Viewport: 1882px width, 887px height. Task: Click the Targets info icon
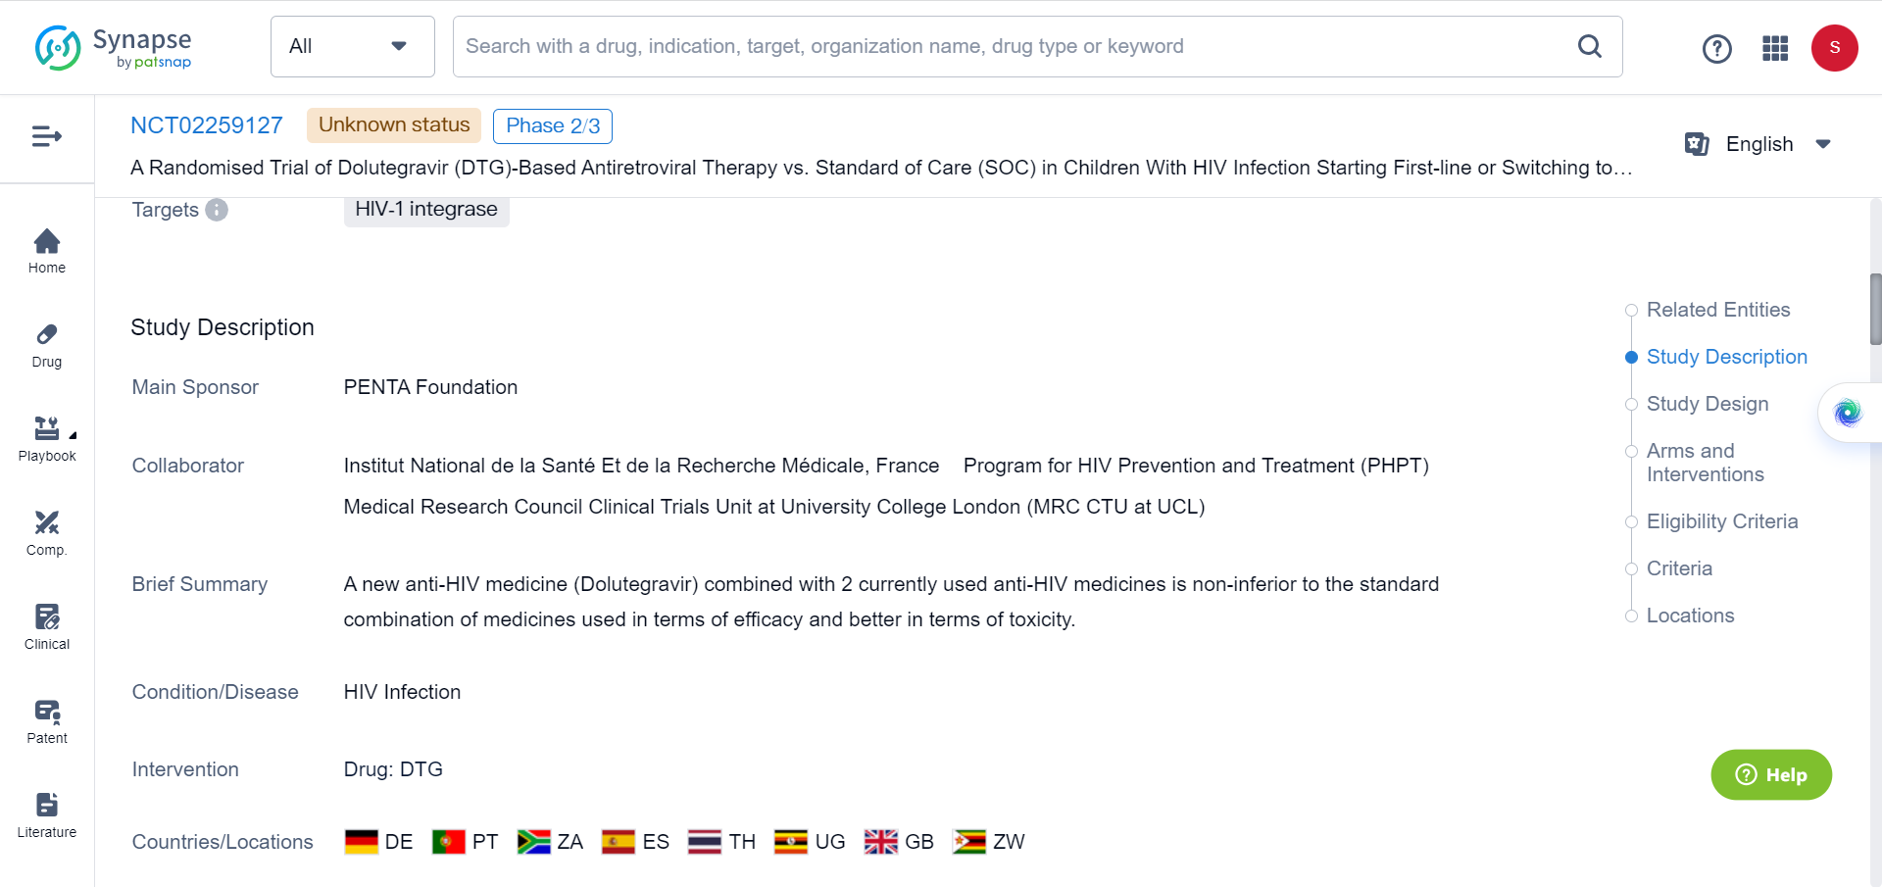point(217,210)
